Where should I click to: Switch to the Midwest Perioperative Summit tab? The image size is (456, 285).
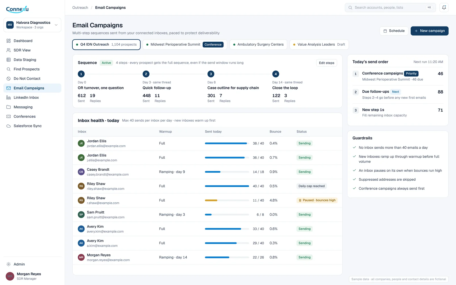(x=185, y=44)
